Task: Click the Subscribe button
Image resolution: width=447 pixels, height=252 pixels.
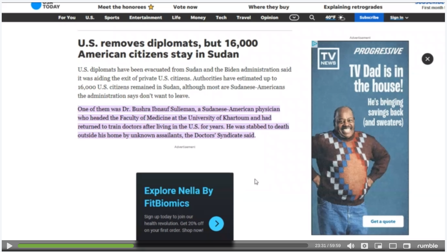Action: tap(369, 17)
